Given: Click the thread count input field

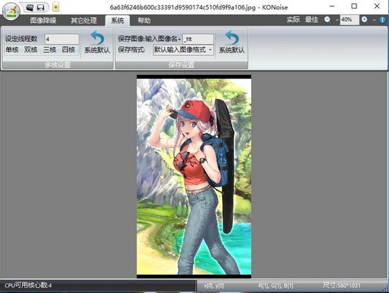Looking at the screenshot, I should point(62,39).
